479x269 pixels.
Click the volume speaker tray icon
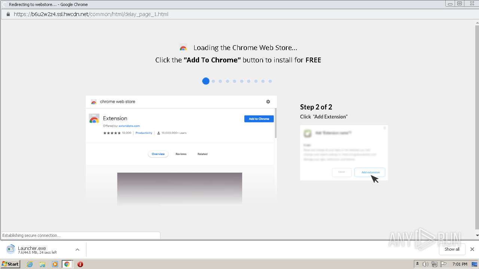[x=425, y=264]
